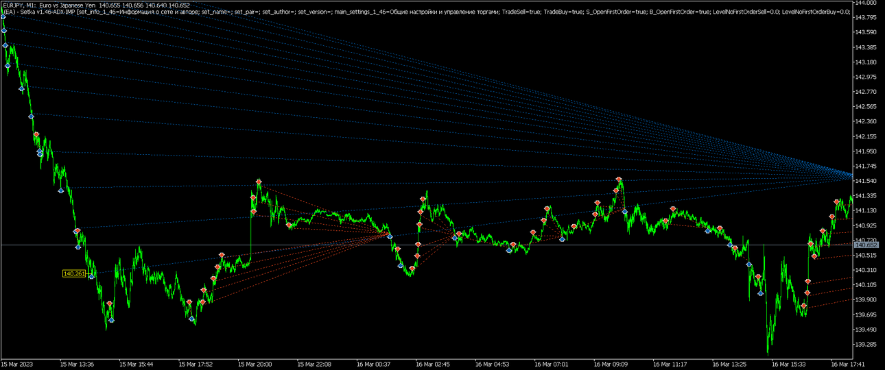Screen dimensions: 885x370
Task: Click the 16 Mar 04:53 time label
Action: click(x=492, y=365)
